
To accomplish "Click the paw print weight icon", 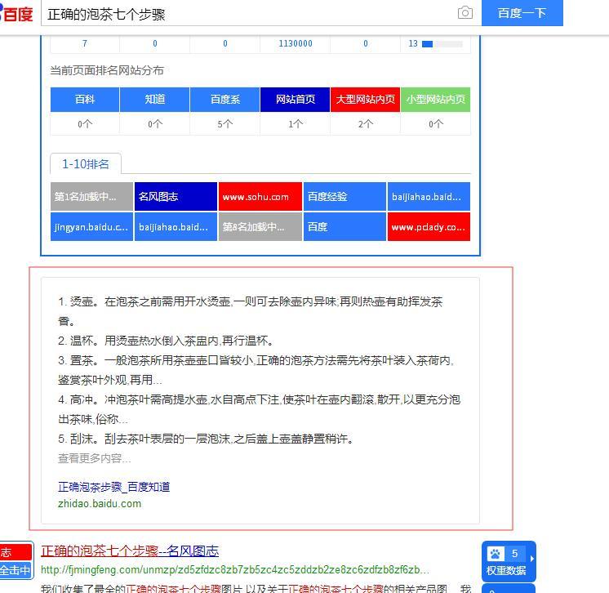I will click(496, 553).
